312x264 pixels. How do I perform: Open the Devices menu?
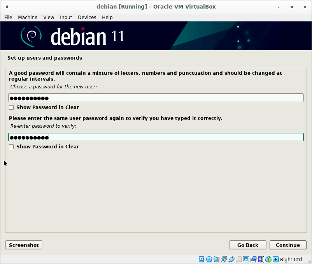(87, 18)
